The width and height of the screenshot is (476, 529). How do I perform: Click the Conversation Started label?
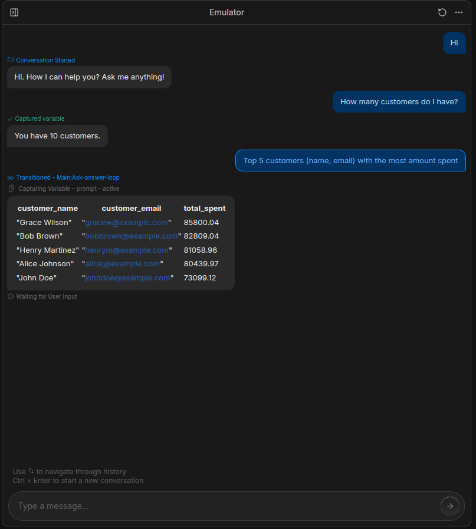pyautogui.click(x=45, y=60)
